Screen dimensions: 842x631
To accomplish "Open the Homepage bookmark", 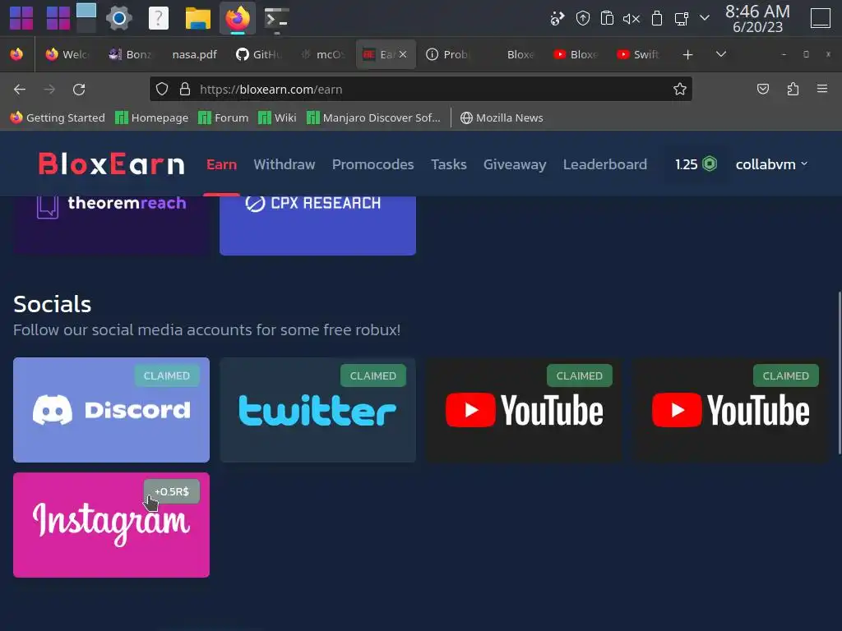I will 152,117.
